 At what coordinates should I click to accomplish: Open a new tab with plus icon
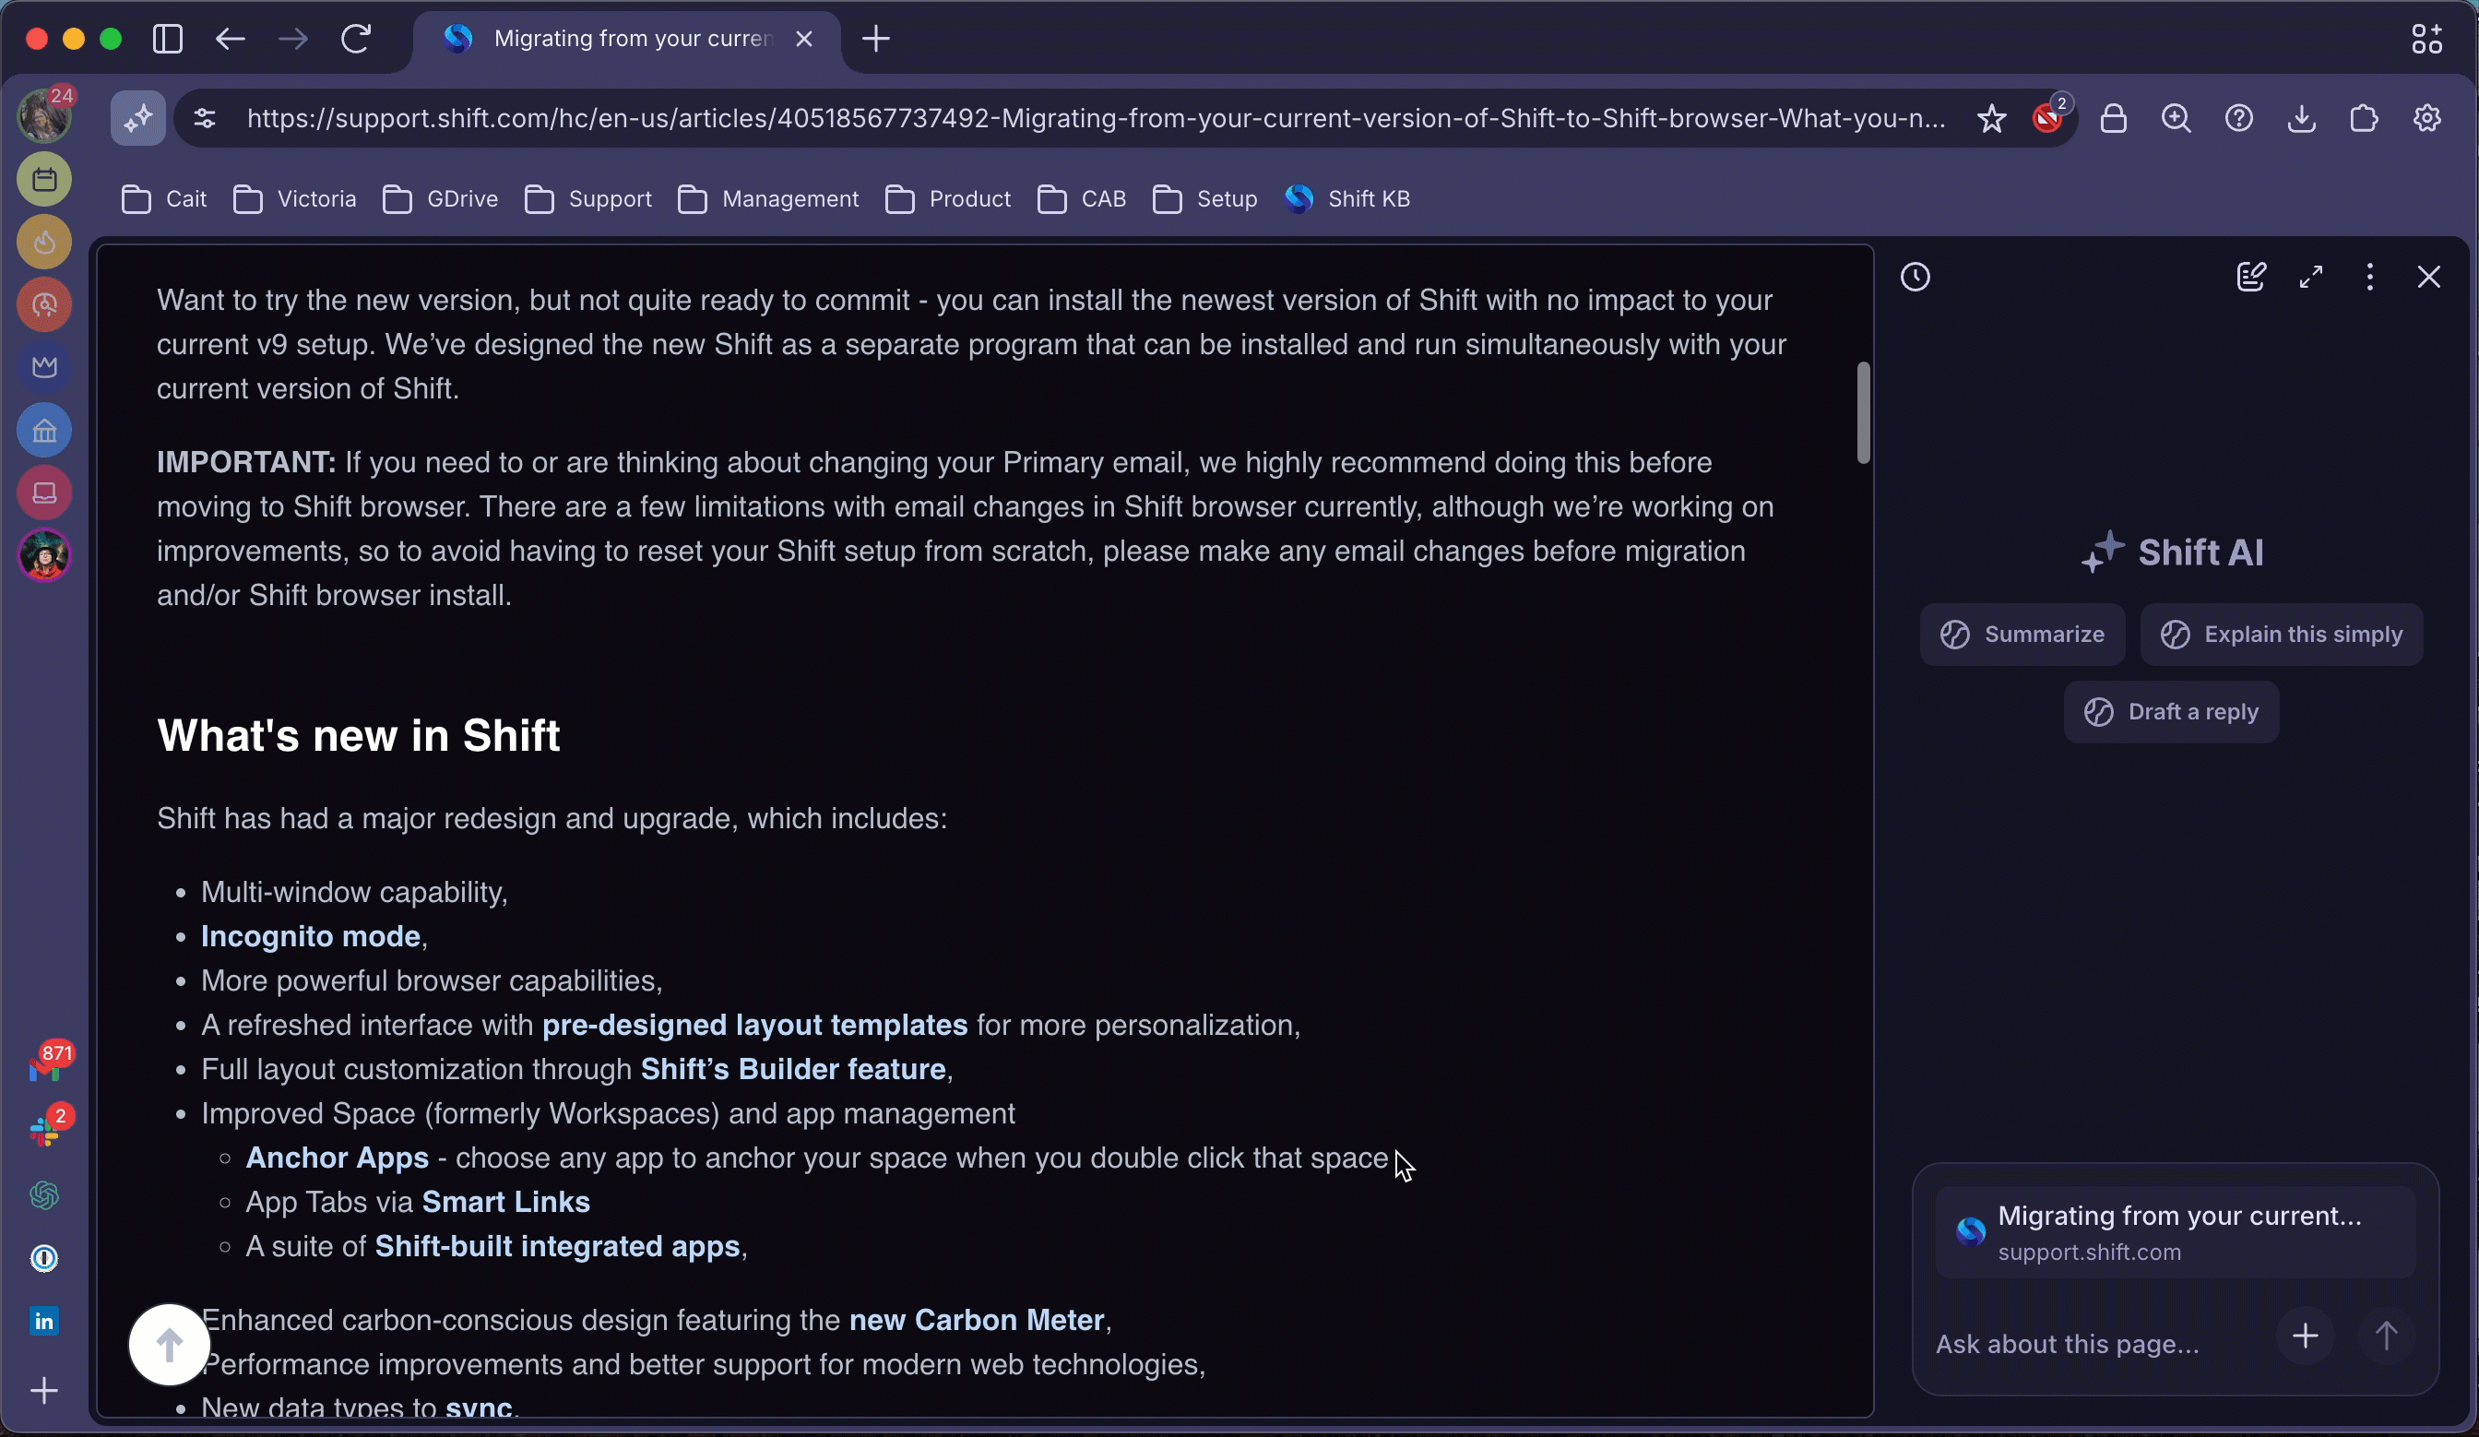tap(875, 40)
